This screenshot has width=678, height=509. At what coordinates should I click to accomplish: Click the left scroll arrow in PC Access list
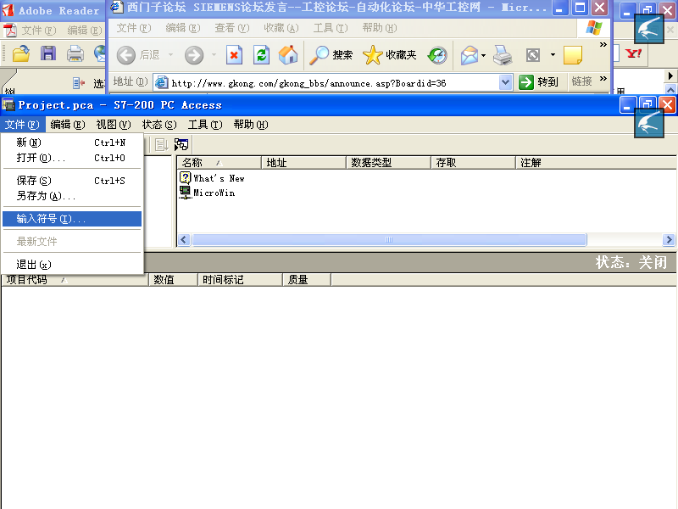tap(184, 240)
